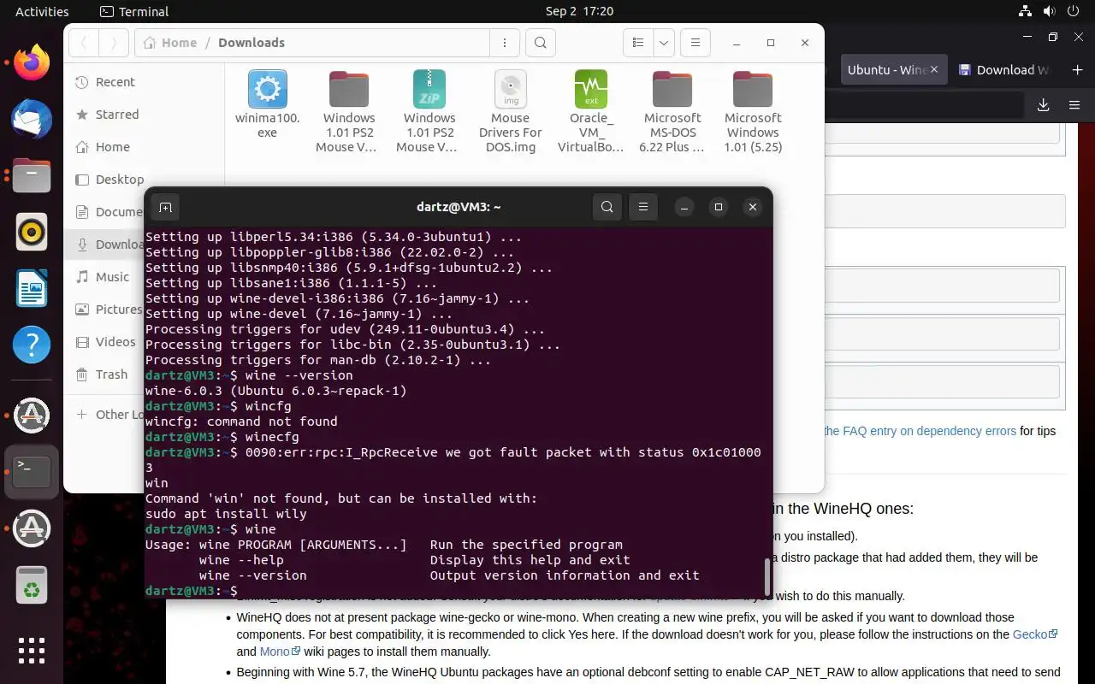Select Videos in Files sidebar
1095x684 pixels.
click(x=104, y=342)
